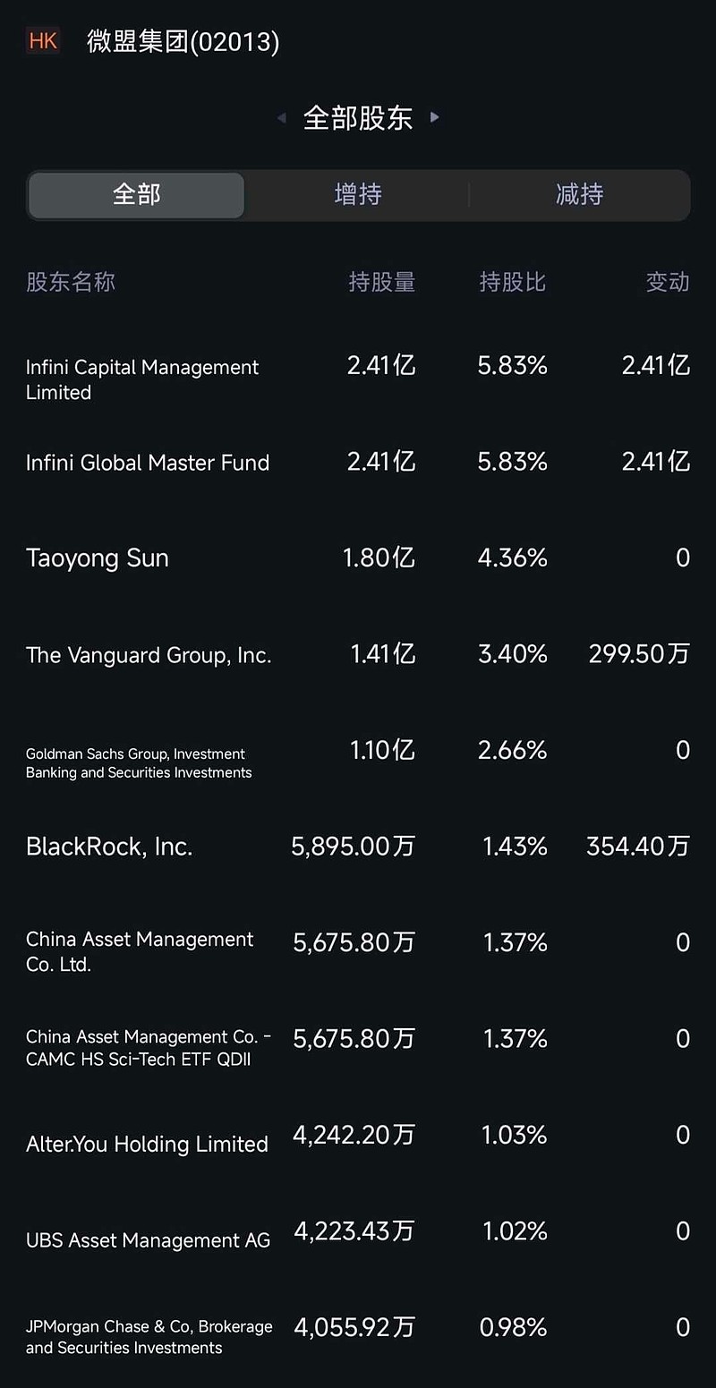Viewport: 716px width, 1388px height.
Task: Click the right arrow beside 全部股东
Action: [435, 117]
